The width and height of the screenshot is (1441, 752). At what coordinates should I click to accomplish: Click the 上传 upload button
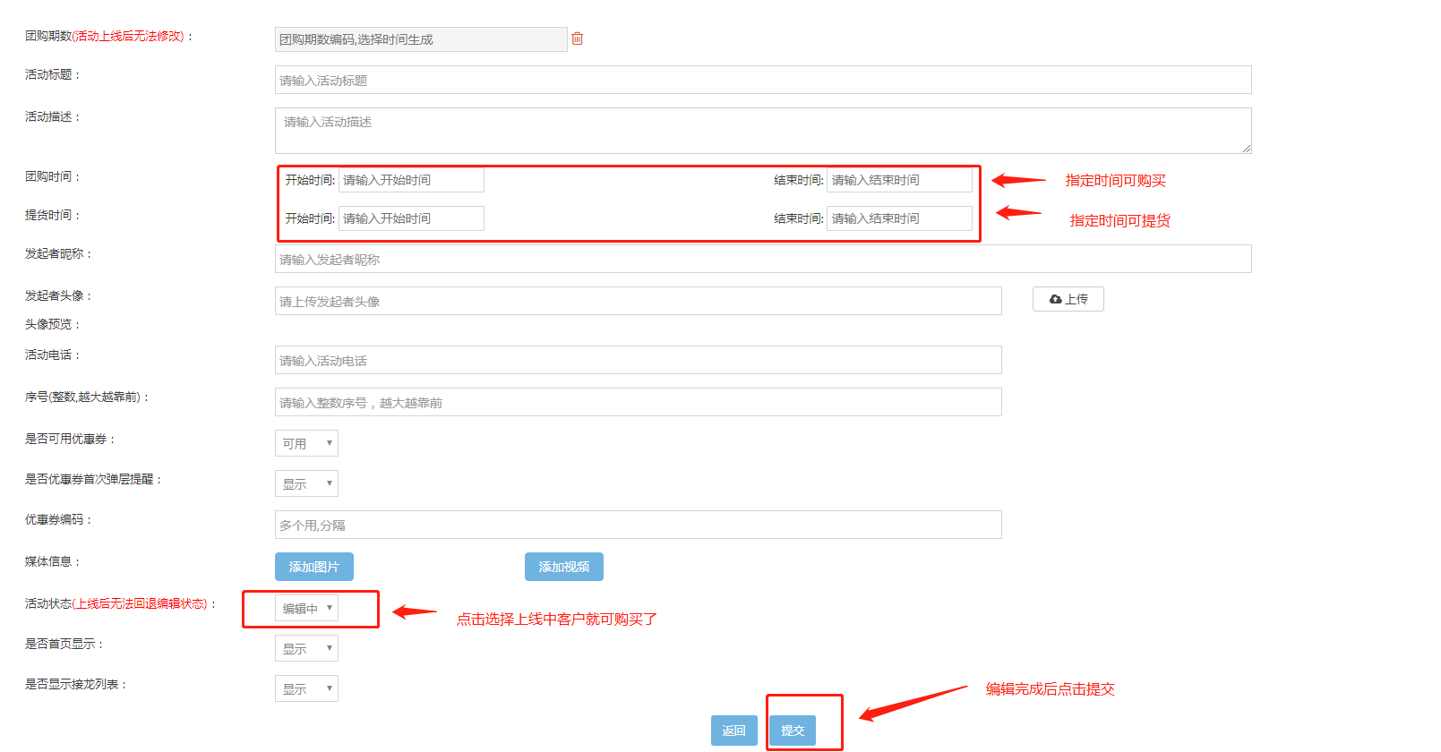click(x=1068, y=299)
